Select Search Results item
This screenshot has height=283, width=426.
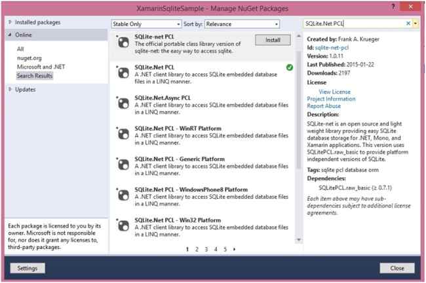tap(35, 76)
